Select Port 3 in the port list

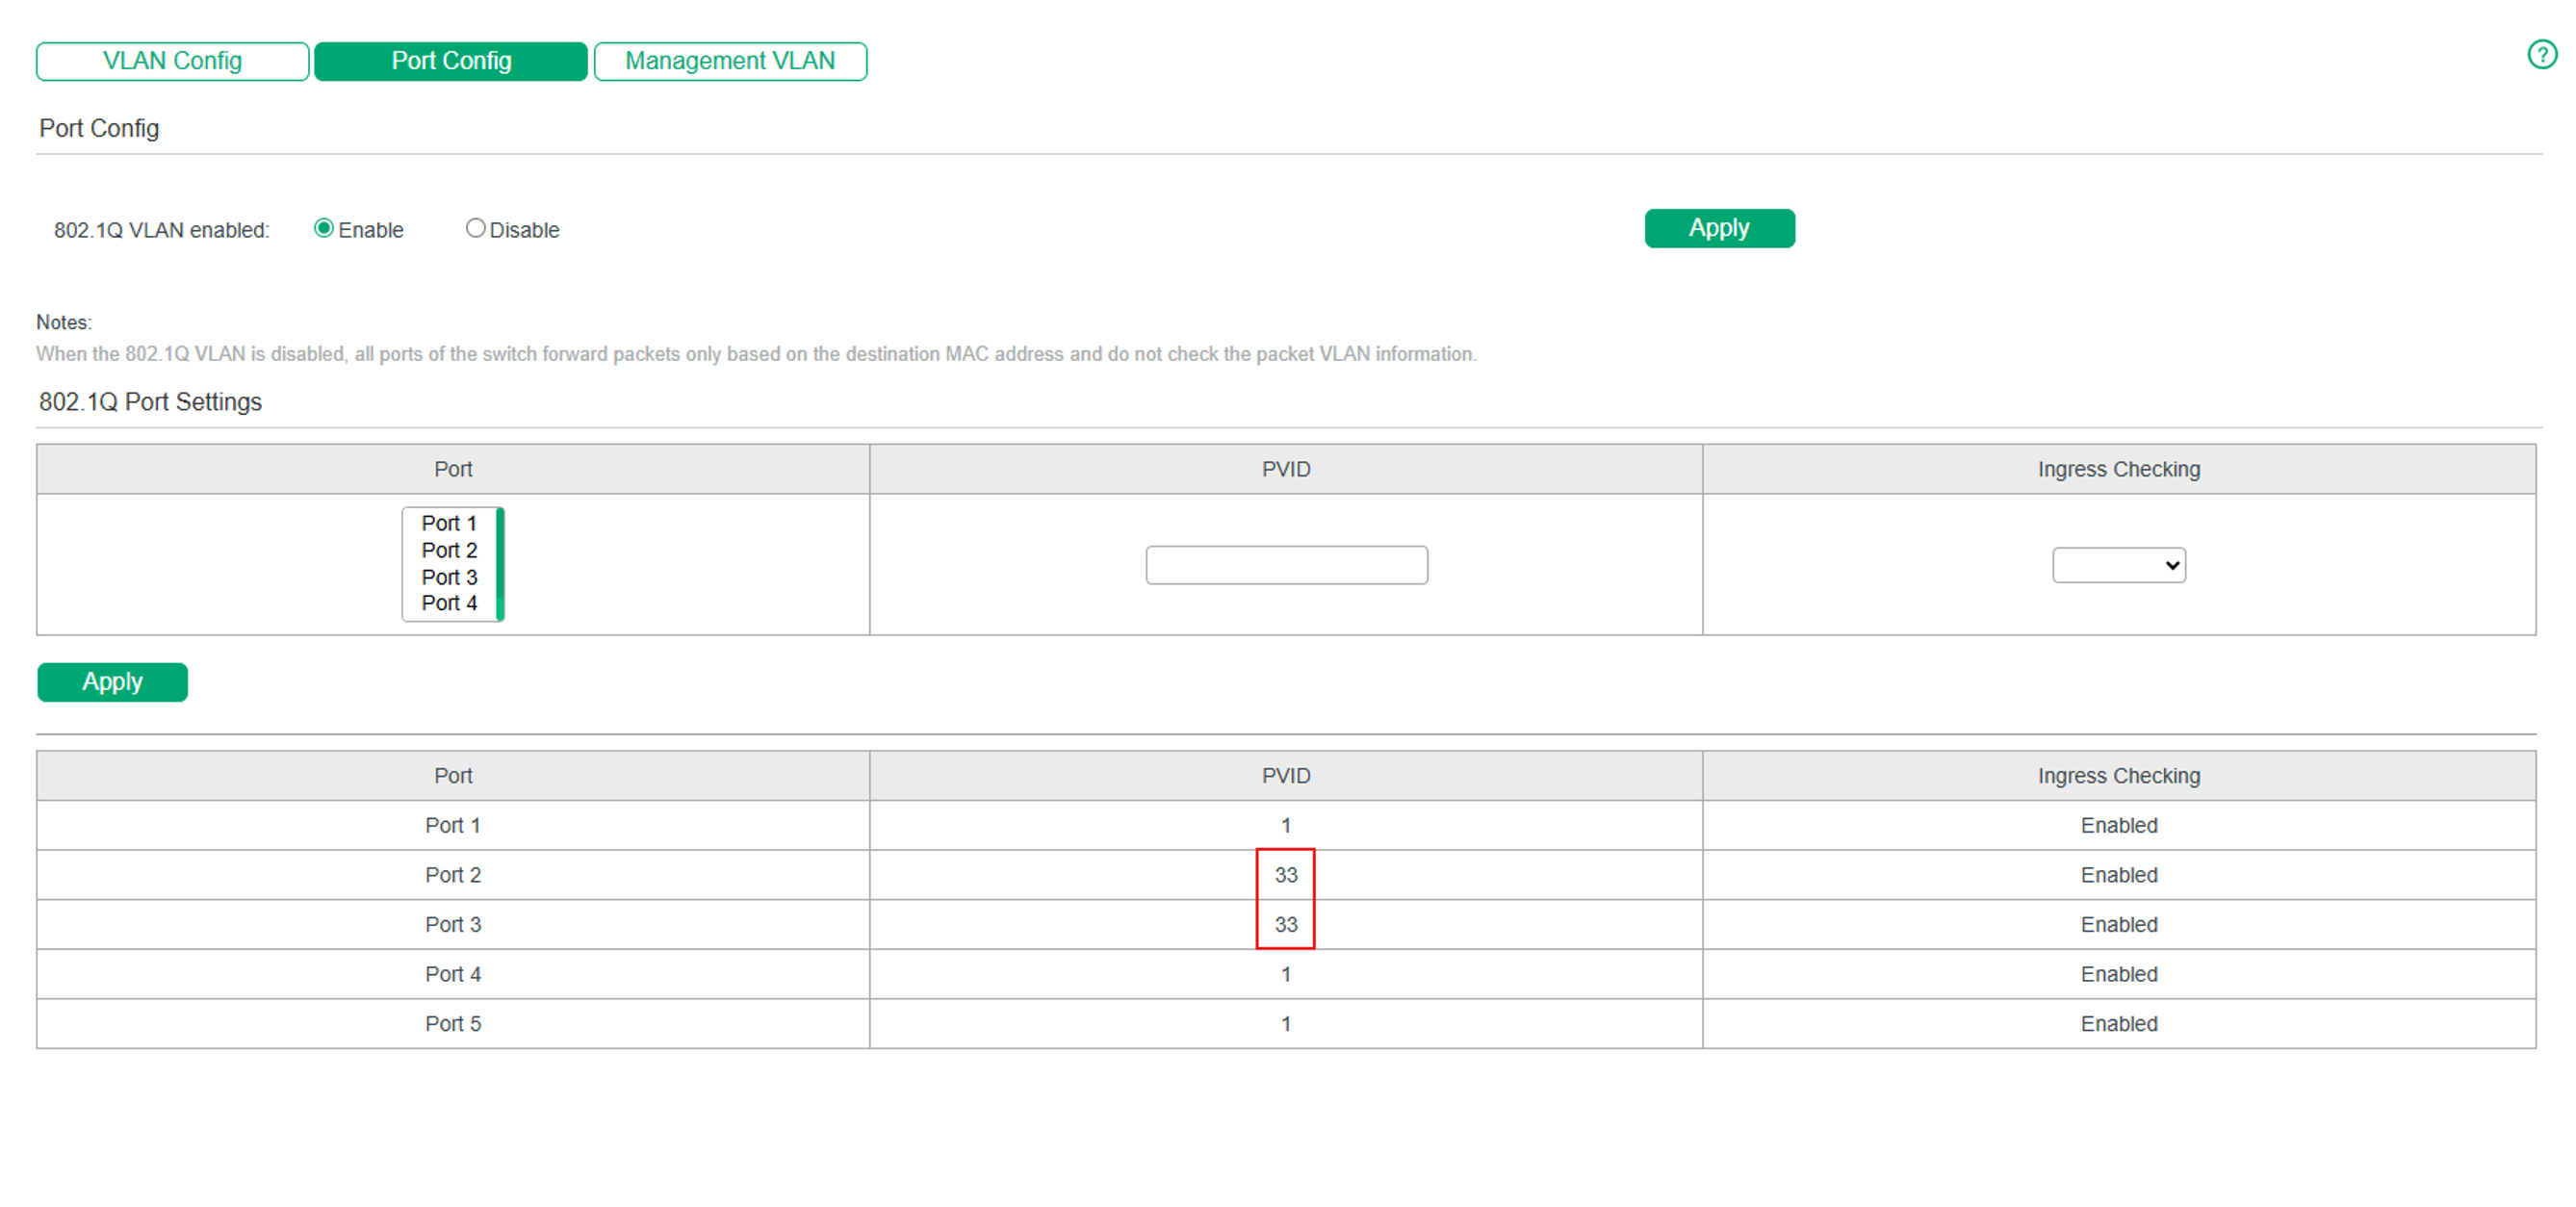[449, 577]
